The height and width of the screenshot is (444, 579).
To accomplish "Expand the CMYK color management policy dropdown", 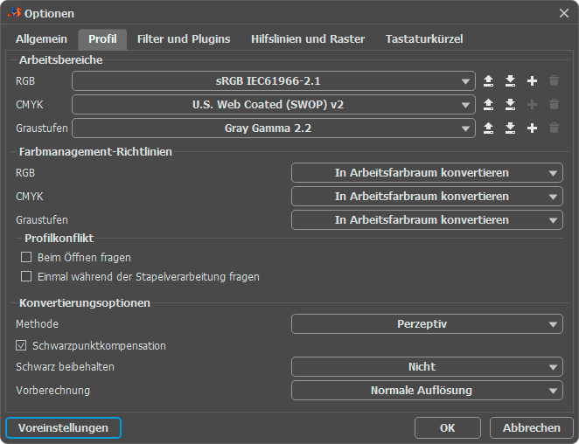I will point(427,197).
